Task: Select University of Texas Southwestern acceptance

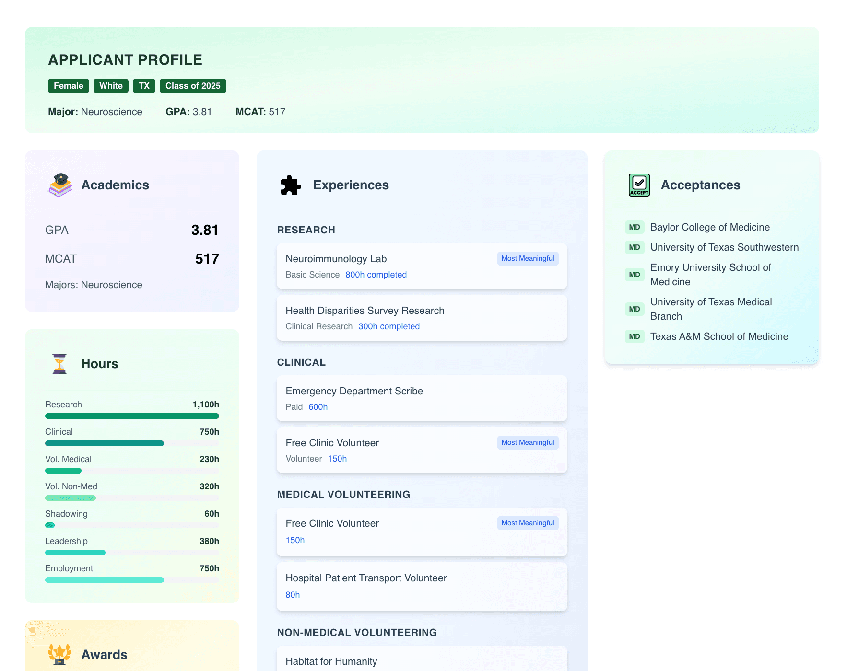Action: point(724,247)
